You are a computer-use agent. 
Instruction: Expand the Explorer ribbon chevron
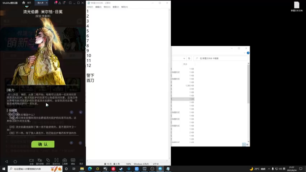(245, 53)
